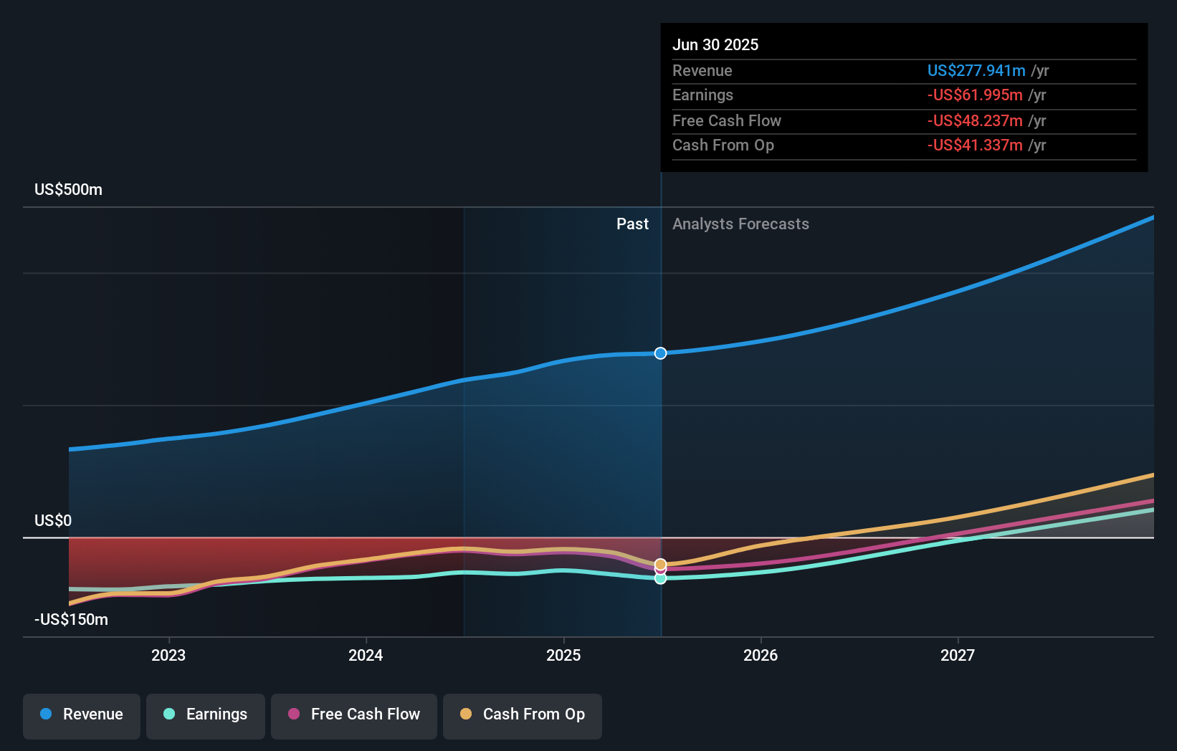Viewport: 1177px width, 751px height.
Task: Expand the Free Cash Flow tooltip row
Action: click(727, 120)
